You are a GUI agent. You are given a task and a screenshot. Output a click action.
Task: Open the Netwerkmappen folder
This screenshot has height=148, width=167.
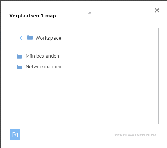43,67
